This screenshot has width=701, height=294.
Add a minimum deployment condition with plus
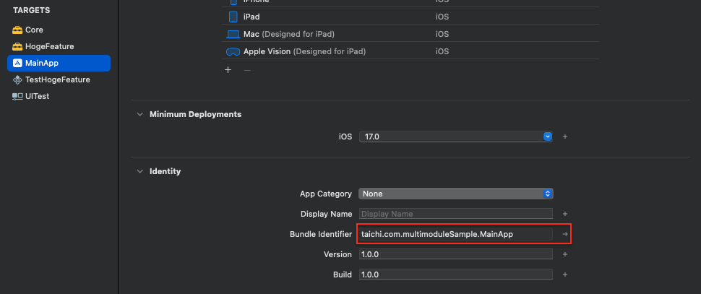565,137
